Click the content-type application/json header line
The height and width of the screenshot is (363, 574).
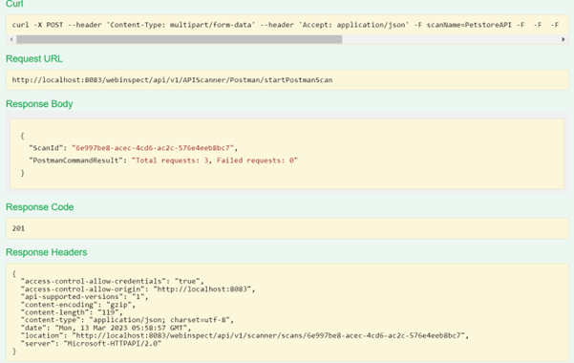point(127,320)
